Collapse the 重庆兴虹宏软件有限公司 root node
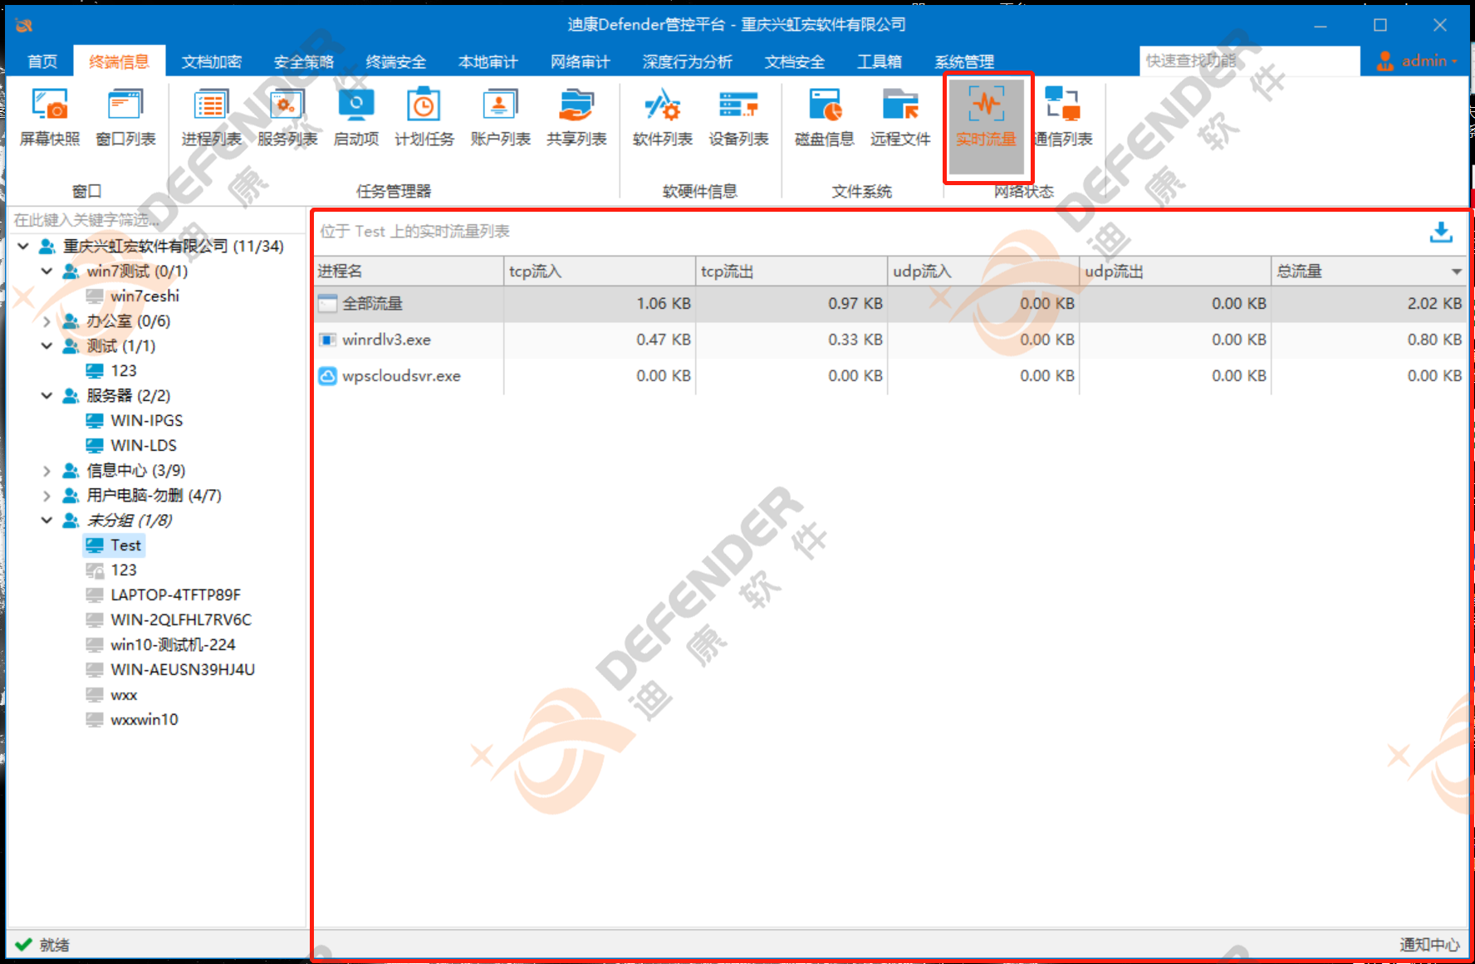1475x964 pixels. (x=23, y=247)
